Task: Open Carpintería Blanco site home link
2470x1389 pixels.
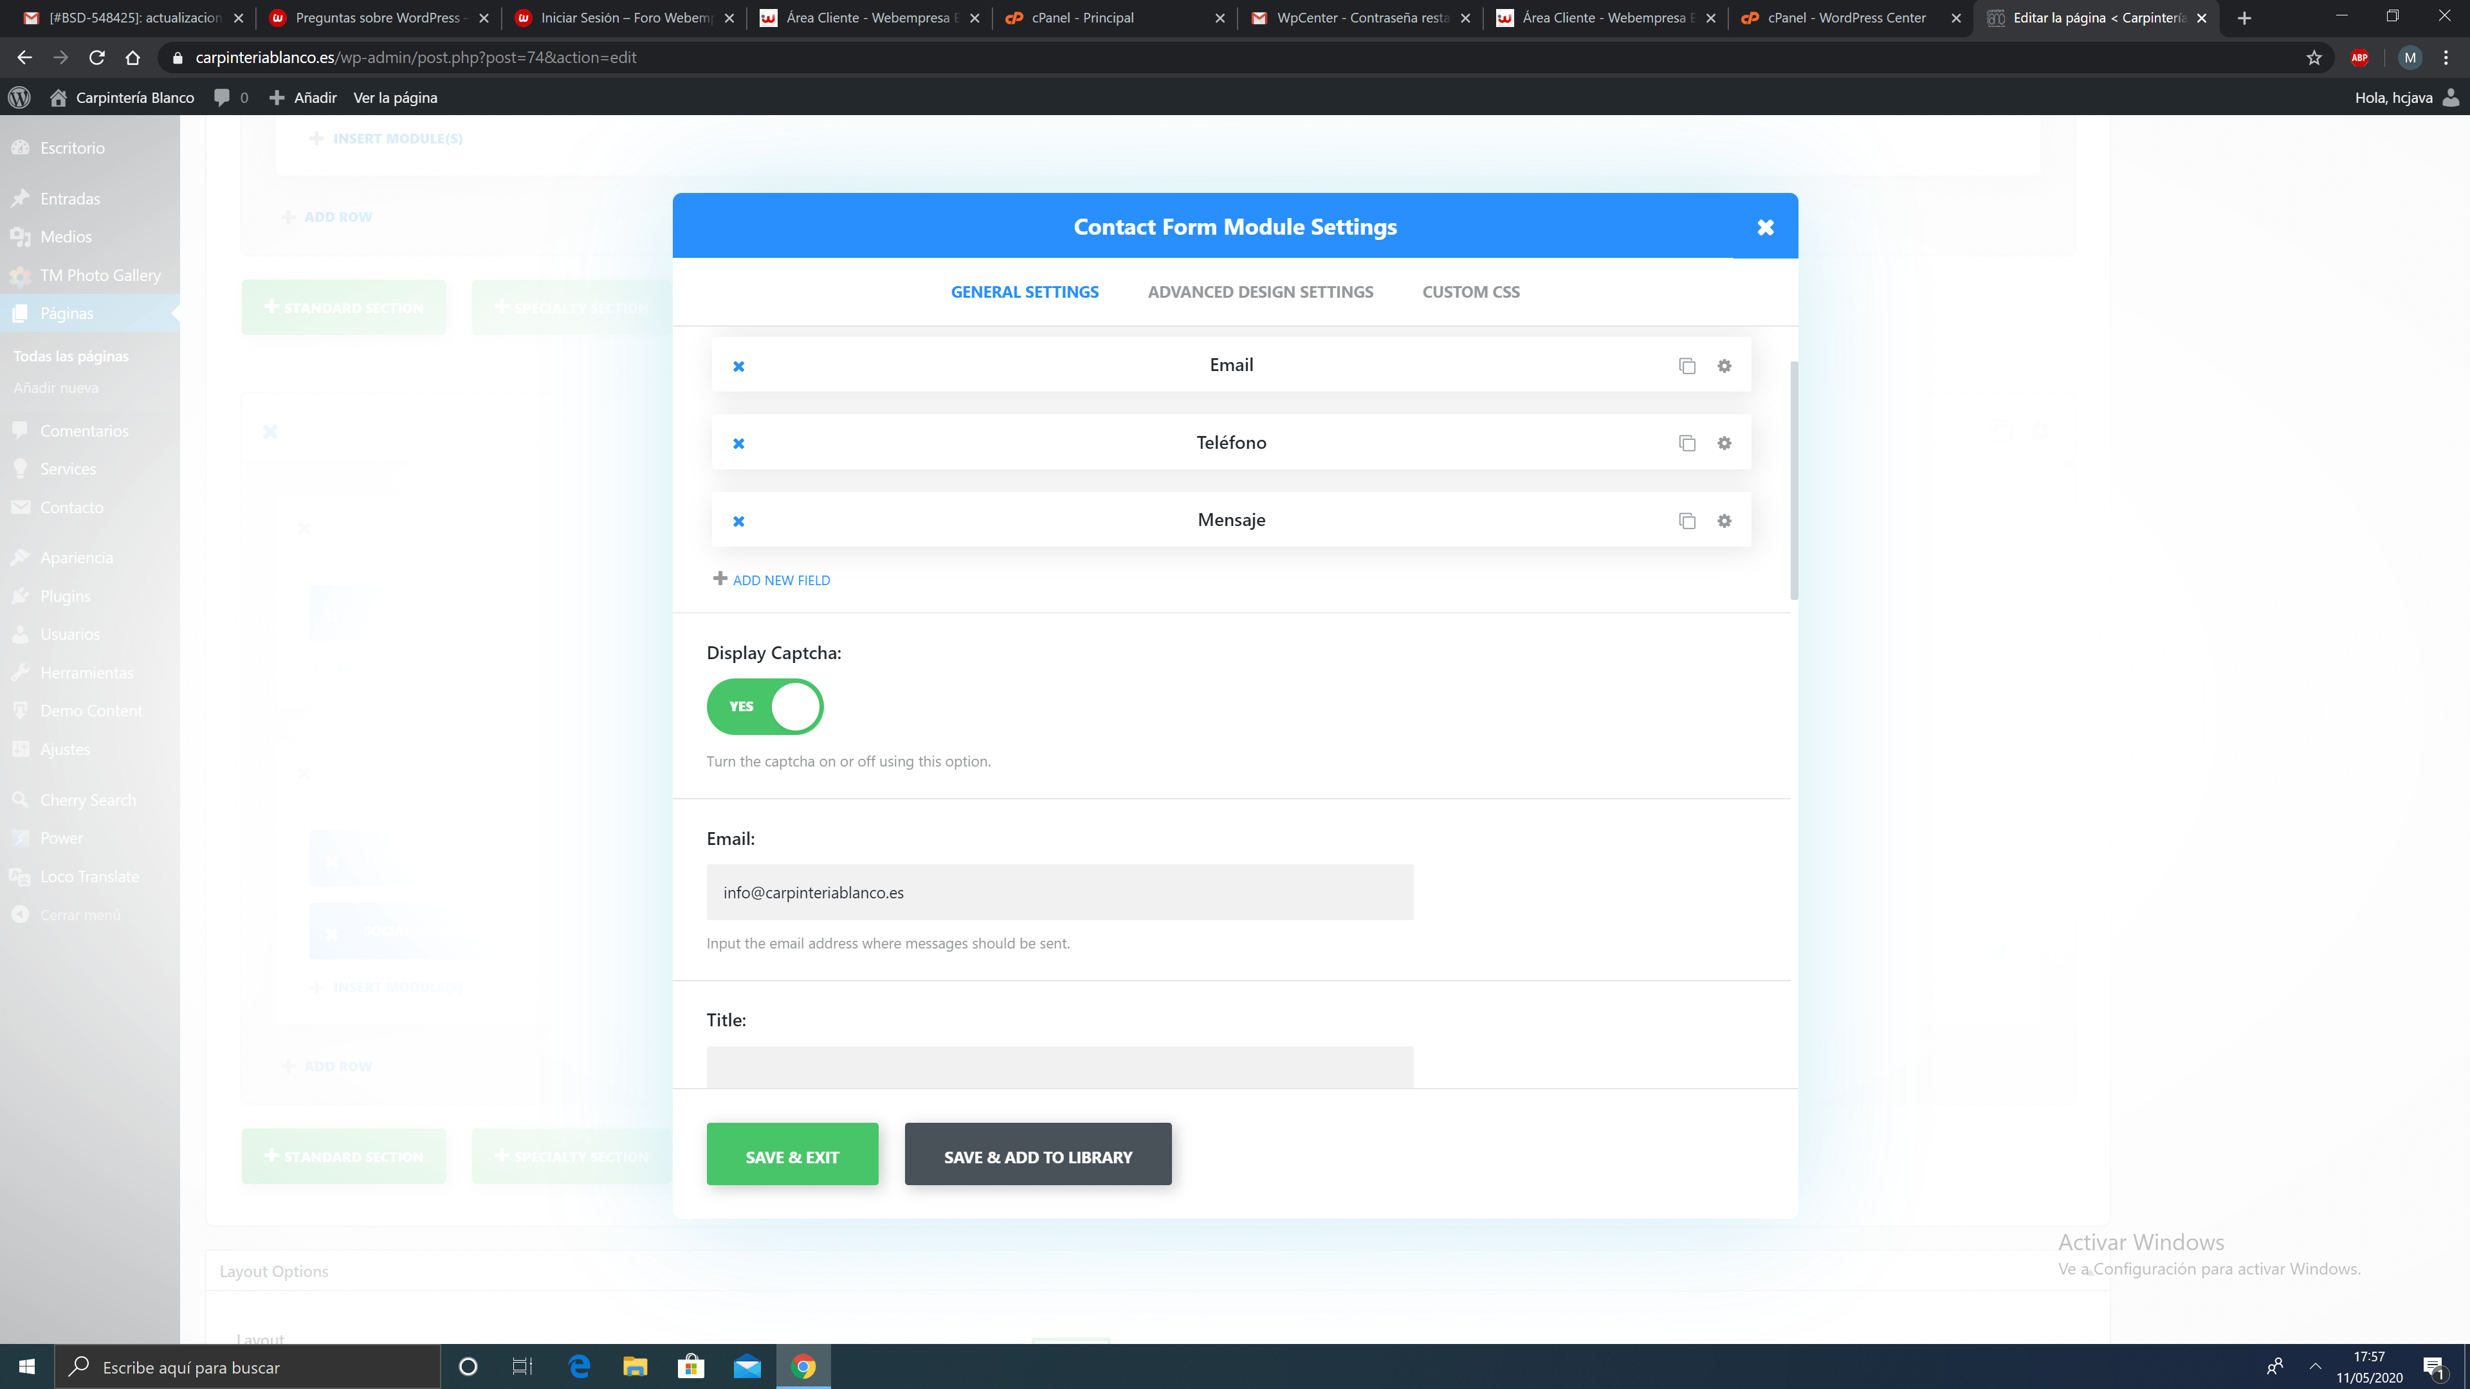Action: (x=122, y=98)
